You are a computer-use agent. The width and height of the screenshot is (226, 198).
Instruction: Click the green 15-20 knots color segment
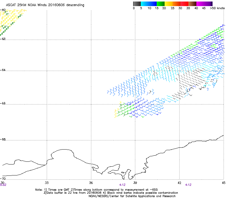click(161, 4)
